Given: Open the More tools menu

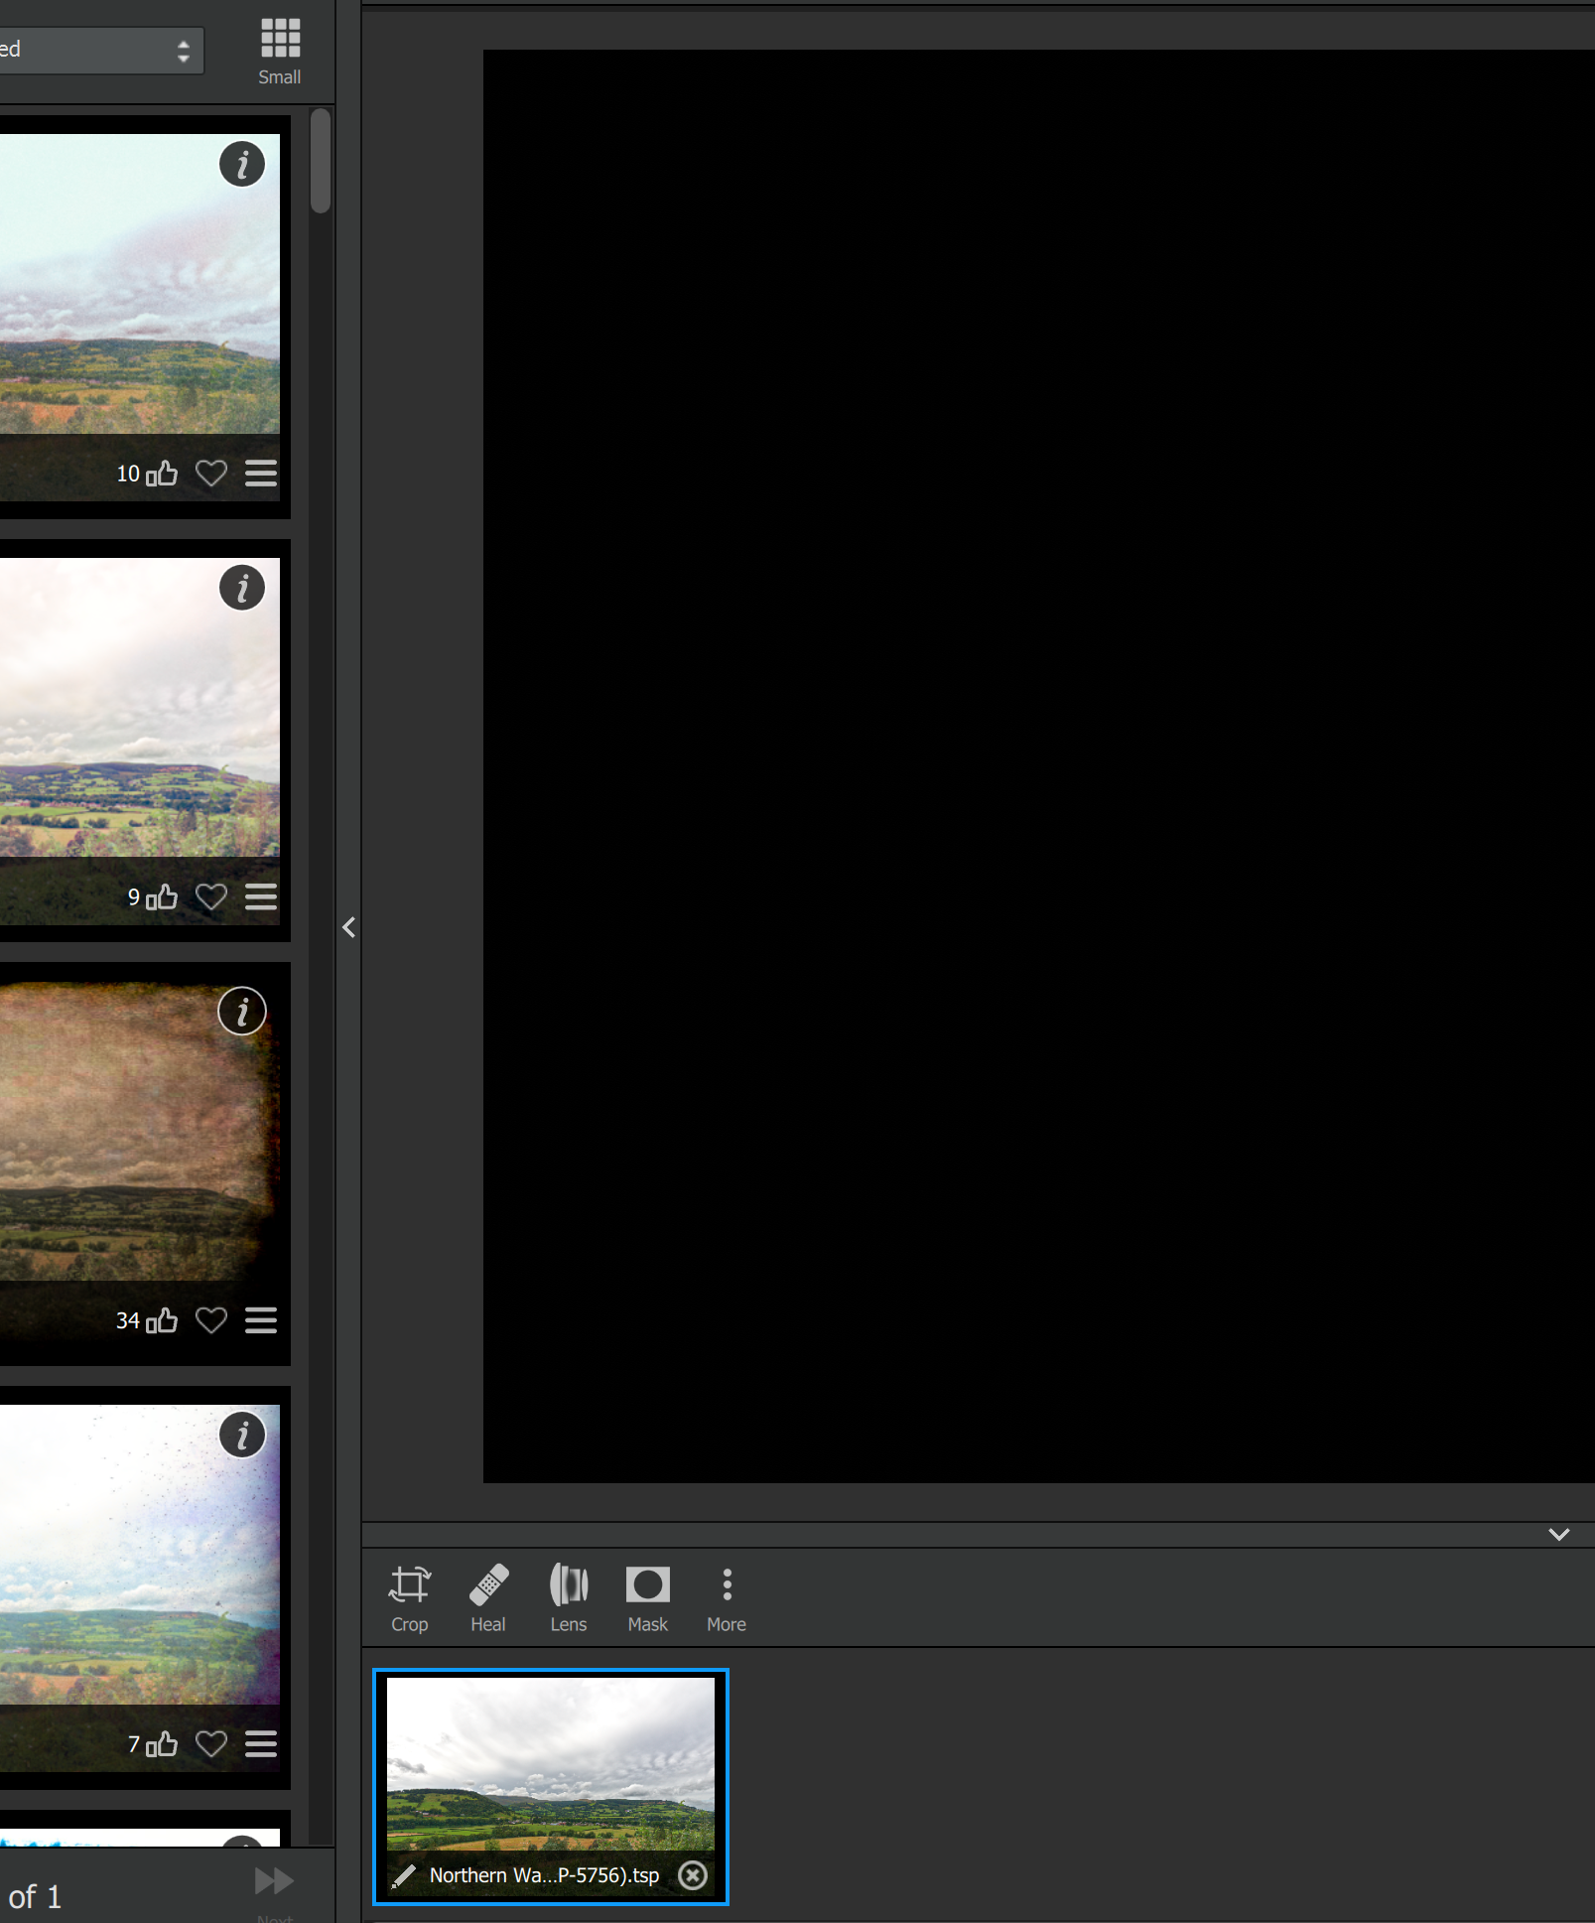Looking at the screenshot, I should click(x=726, y=1586).
